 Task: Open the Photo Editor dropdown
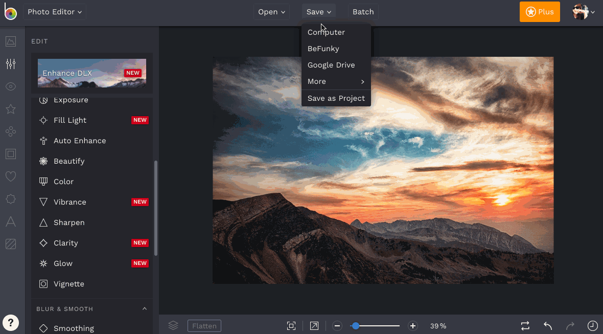click(55, 12)
